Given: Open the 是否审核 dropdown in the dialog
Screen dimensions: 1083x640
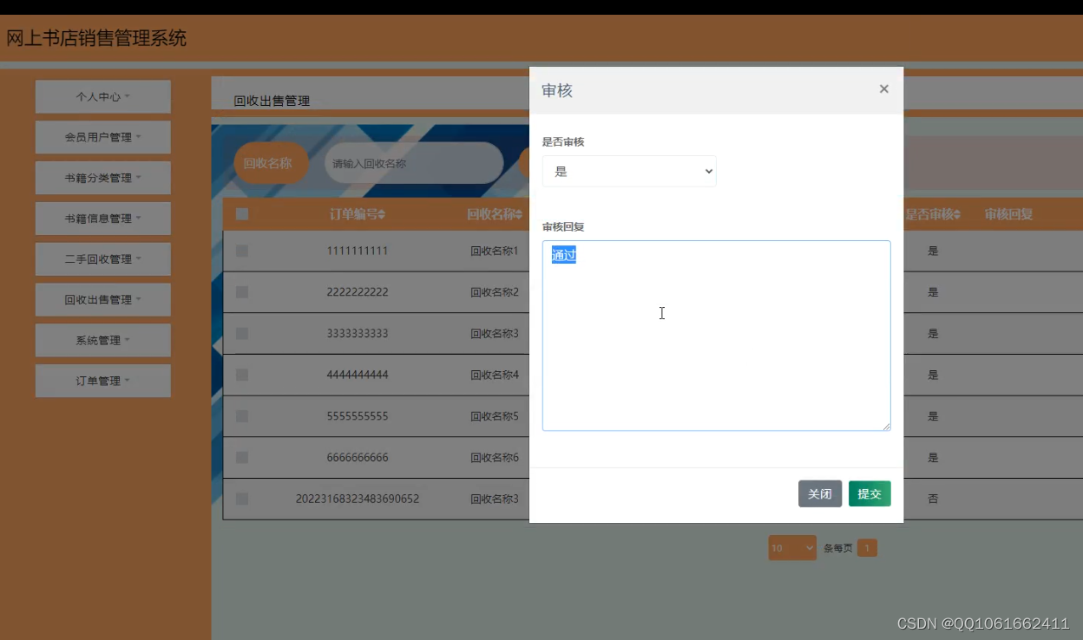Looking at the screenshot, I should [629, 171].
